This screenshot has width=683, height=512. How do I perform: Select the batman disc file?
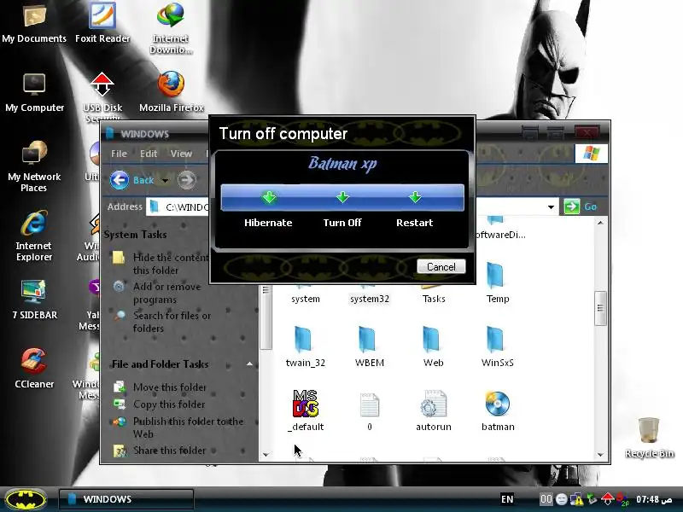pos(498,410)
